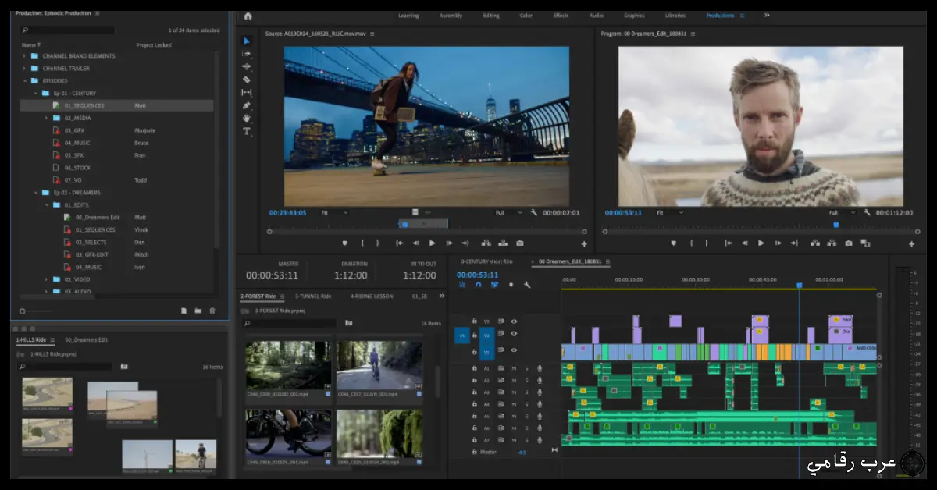Play the Program monitor
Screen dimensions: 937x490
click(761, 243)
